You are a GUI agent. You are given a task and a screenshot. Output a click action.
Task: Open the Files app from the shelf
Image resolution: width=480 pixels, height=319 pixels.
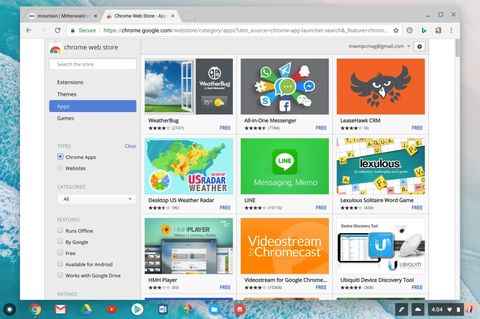(x=214, y=309)
